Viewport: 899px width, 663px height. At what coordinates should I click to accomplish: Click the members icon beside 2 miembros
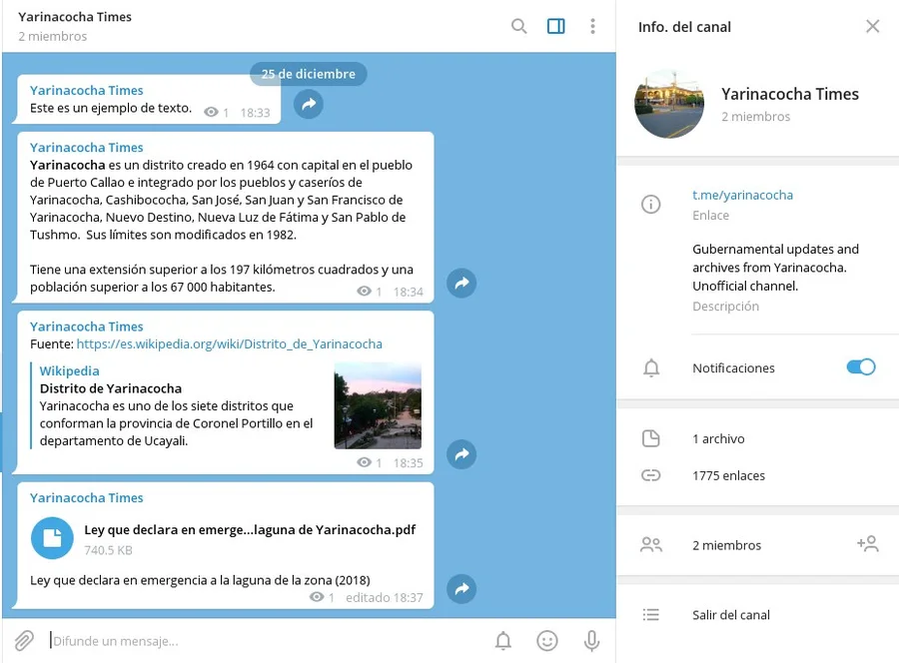(650, 545)
